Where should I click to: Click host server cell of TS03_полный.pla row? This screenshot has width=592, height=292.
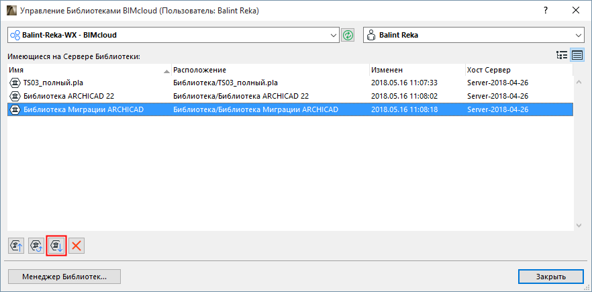(497, 83)
